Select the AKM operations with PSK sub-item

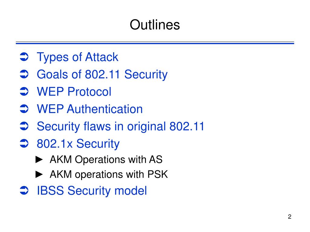pos(109,175)
